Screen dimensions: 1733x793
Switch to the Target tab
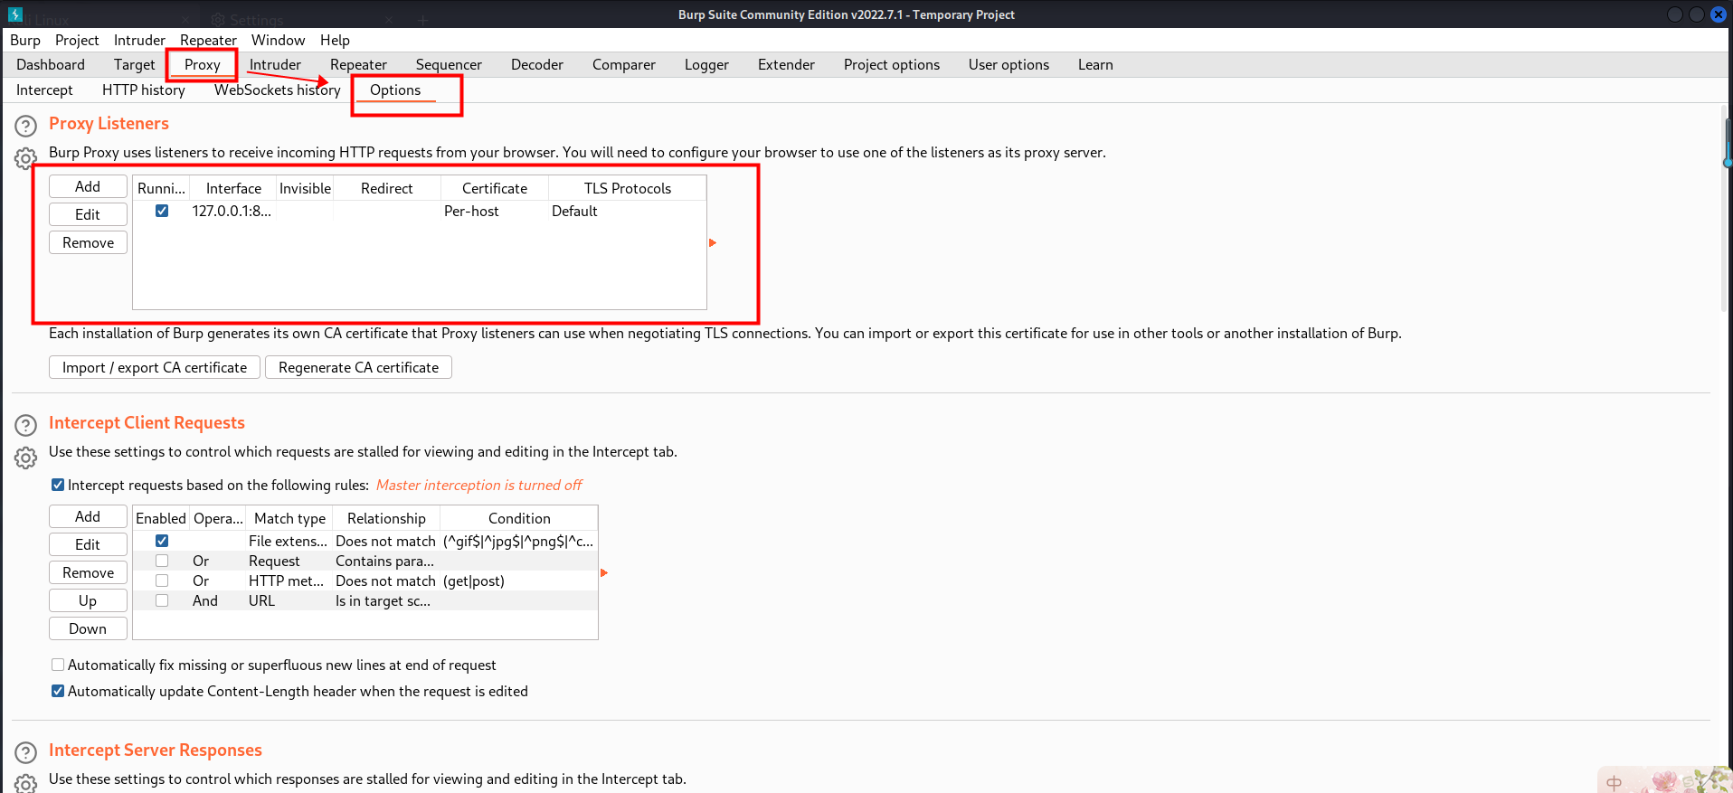tap(135, 64)
